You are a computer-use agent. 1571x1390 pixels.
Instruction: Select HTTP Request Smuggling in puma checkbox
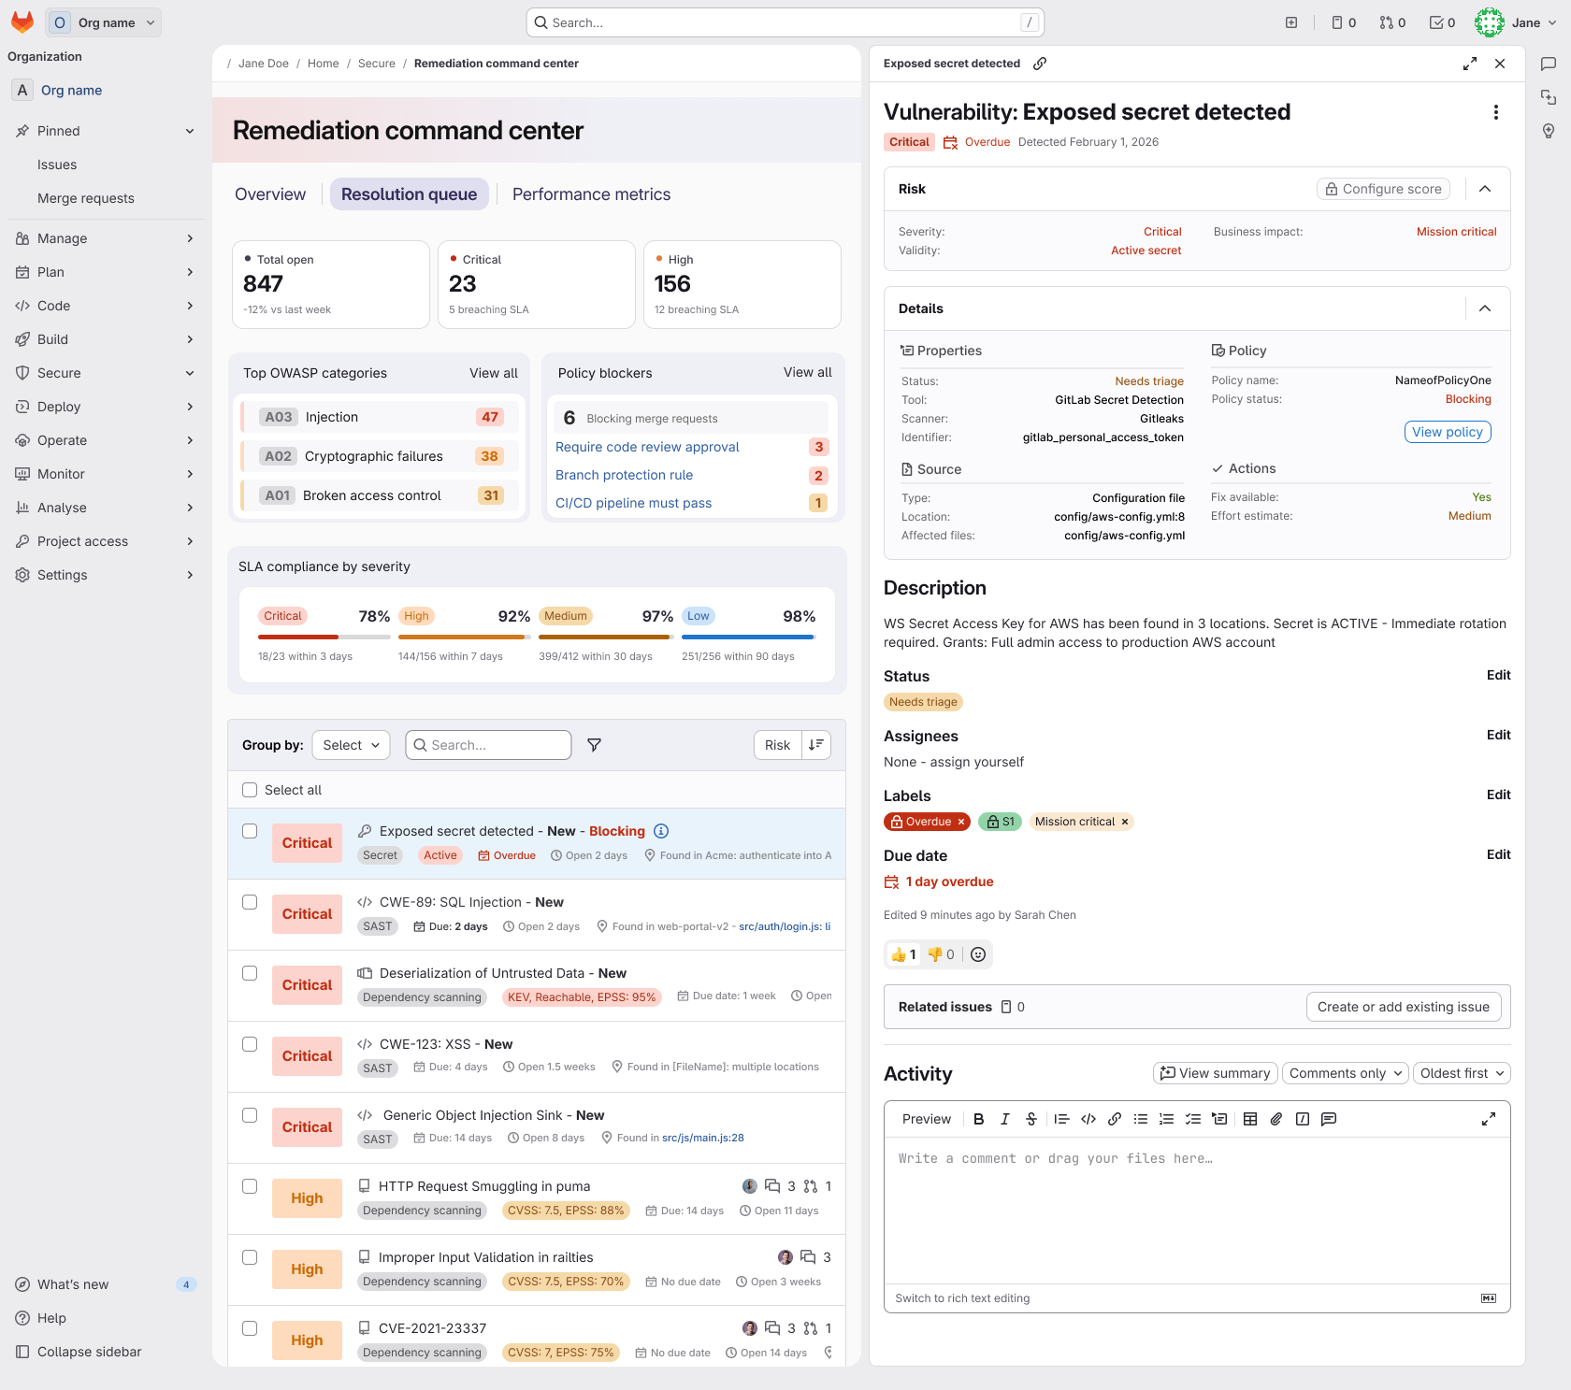[250, 1186]
